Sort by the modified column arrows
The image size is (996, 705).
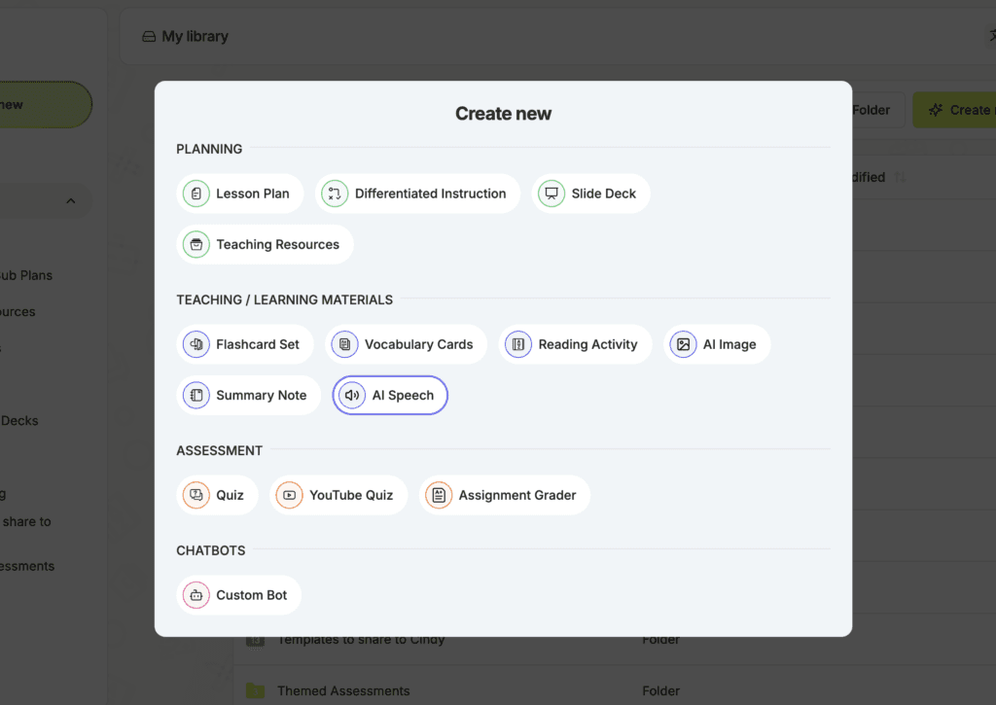click(x=900, y=177)
